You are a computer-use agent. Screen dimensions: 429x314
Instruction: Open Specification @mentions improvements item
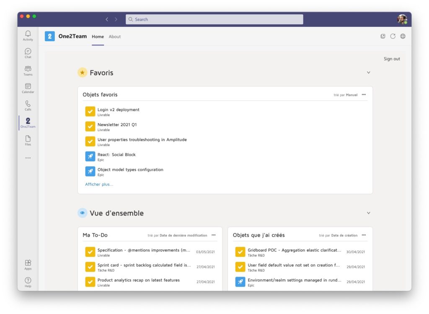[x=144, y=250]
